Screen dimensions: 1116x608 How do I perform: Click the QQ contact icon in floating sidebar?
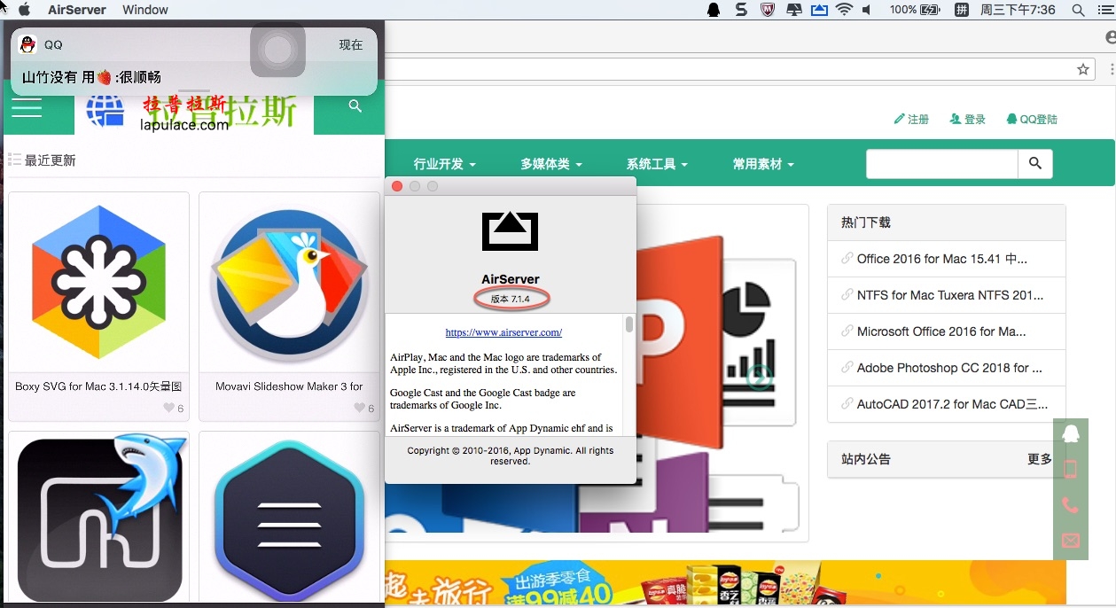click(1071, 433)
